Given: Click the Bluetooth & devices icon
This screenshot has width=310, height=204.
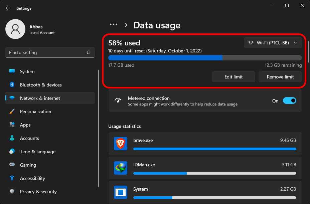Looking at the screenshot, I should 12,84.
